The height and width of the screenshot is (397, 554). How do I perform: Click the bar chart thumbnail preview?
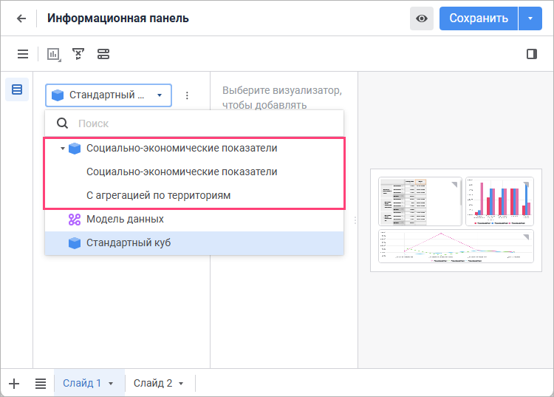click(499, 201)
